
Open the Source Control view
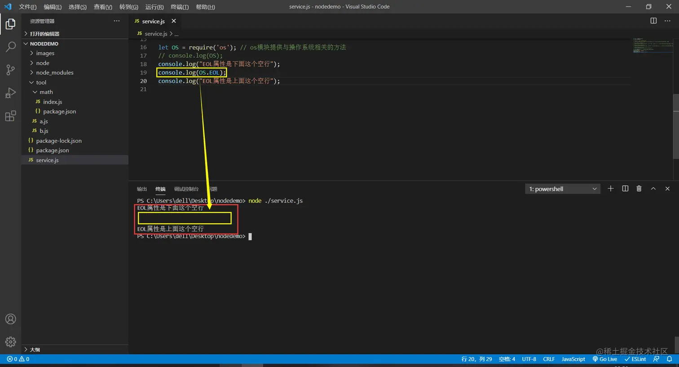10,70
